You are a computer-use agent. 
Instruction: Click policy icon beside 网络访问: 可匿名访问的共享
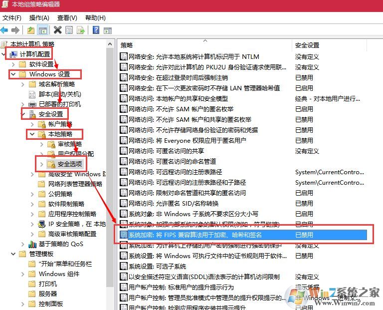(x=124, y=151)
